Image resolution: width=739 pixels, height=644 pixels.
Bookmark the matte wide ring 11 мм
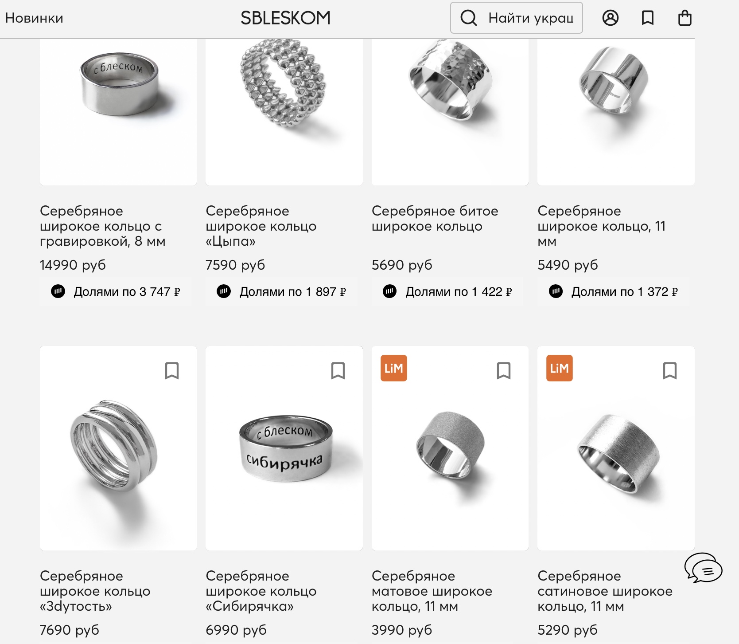point(504,370)
